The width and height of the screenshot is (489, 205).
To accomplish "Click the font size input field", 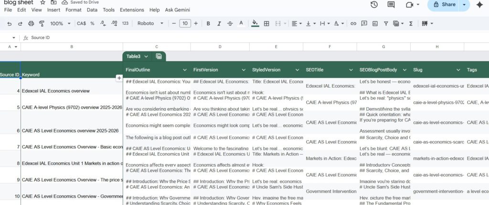I will tap(185, 23).
